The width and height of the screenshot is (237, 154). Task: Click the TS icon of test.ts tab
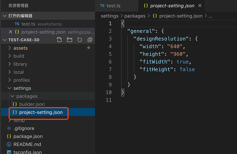[102, 6]
